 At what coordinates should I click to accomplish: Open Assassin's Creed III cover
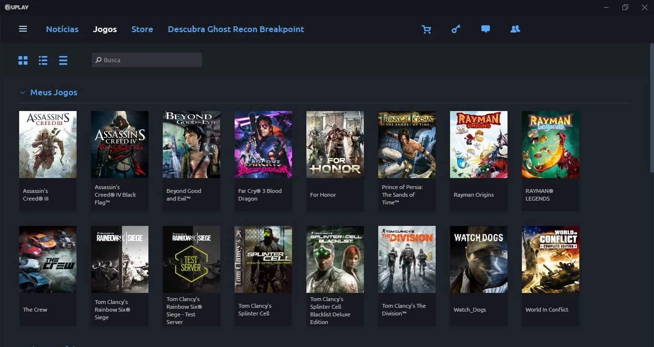48,145
